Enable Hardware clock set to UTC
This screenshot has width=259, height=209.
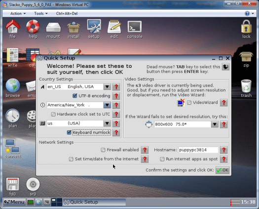pyautogui.click(x=53, y=114)
